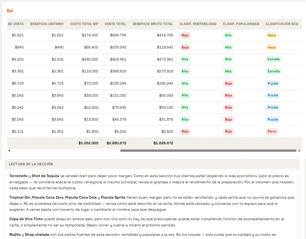Click the bold Mojito text
Screen dimensions: 306x239
[15, 234]
